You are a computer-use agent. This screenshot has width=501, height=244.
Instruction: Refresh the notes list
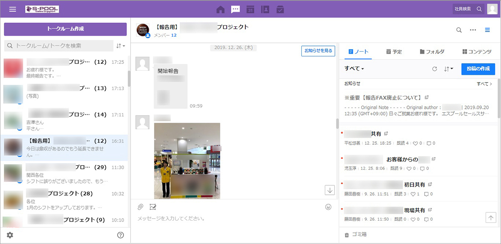click(x=434, y=69)
